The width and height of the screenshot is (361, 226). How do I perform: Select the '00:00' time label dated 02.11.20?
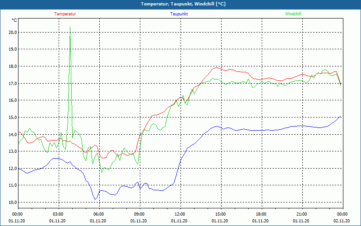point(342,214)
